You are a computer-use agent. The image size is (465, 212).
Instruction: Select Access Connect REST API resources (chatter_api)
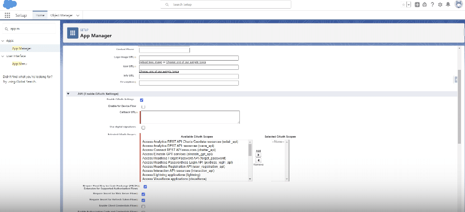[179, 150]
